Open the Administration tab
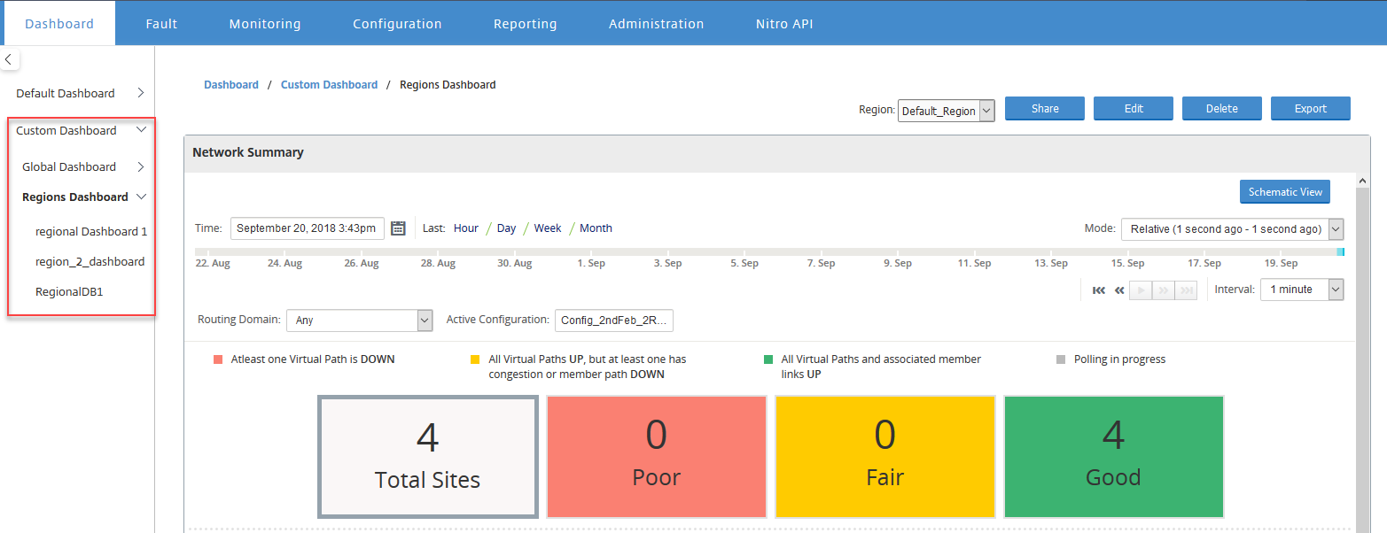 pyautogui.click(x=657, y=24)
